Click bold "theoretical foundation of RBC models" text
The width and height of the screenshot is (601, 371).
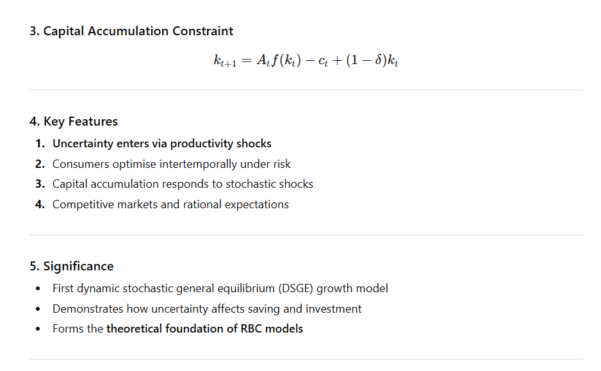click(x=204, y=329)
